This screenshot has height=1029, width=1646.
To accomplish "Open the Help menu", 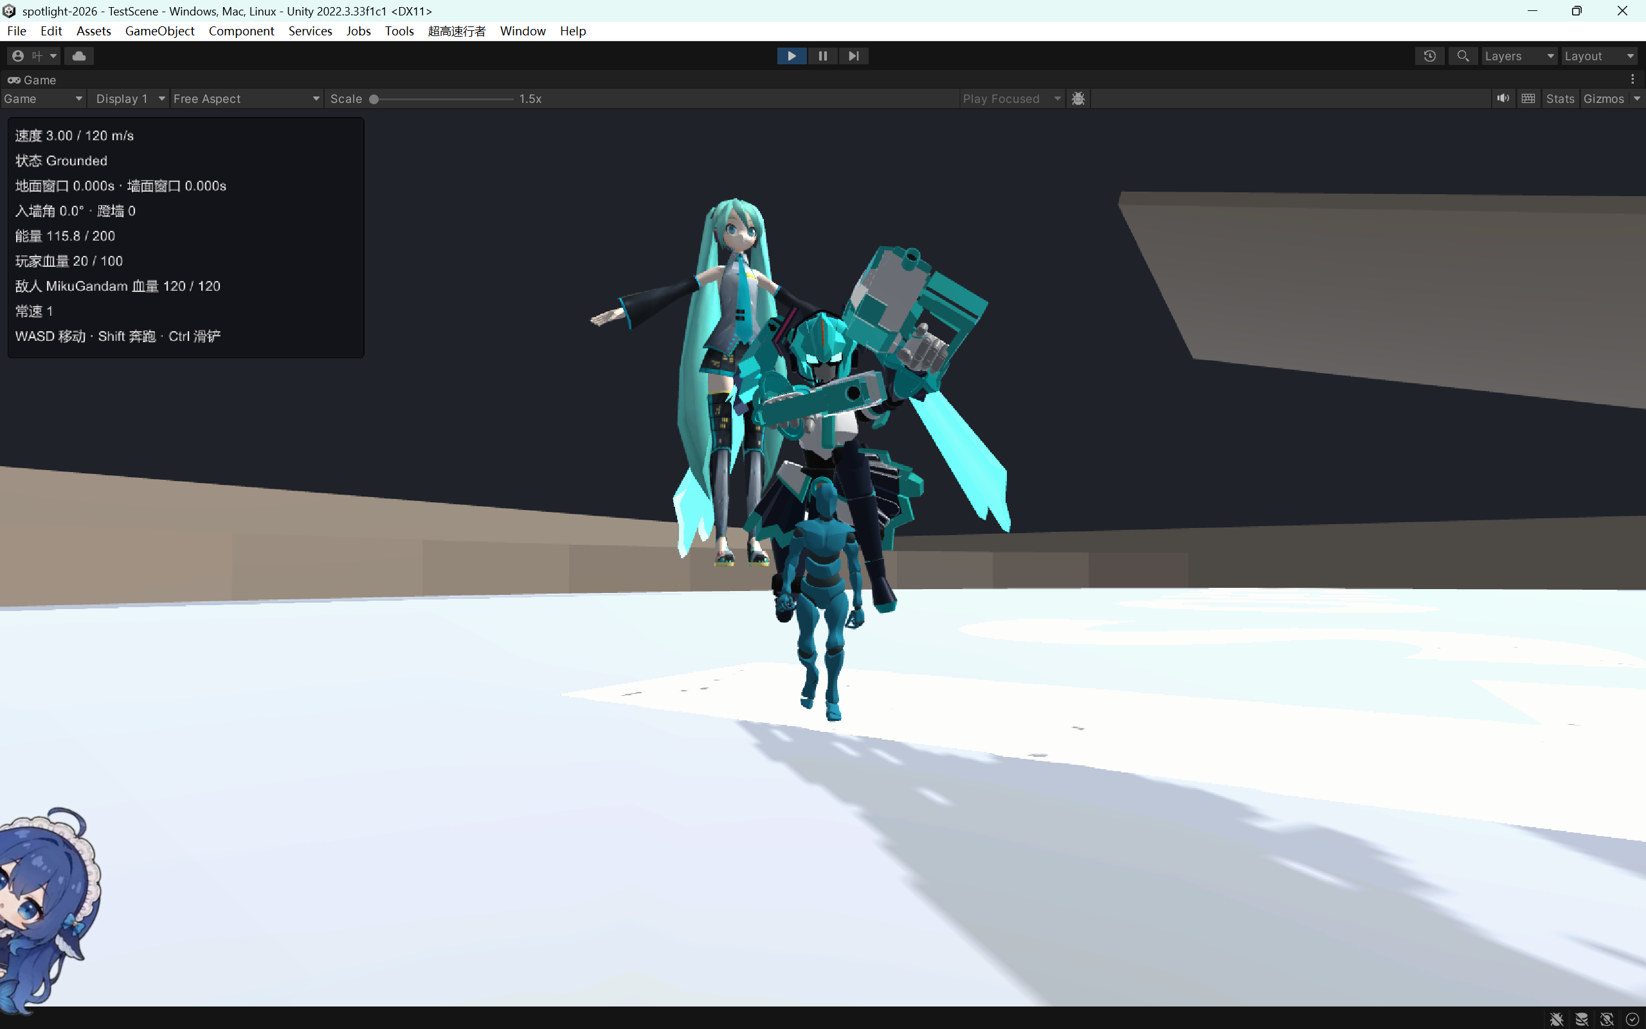I will click(573, 32).
